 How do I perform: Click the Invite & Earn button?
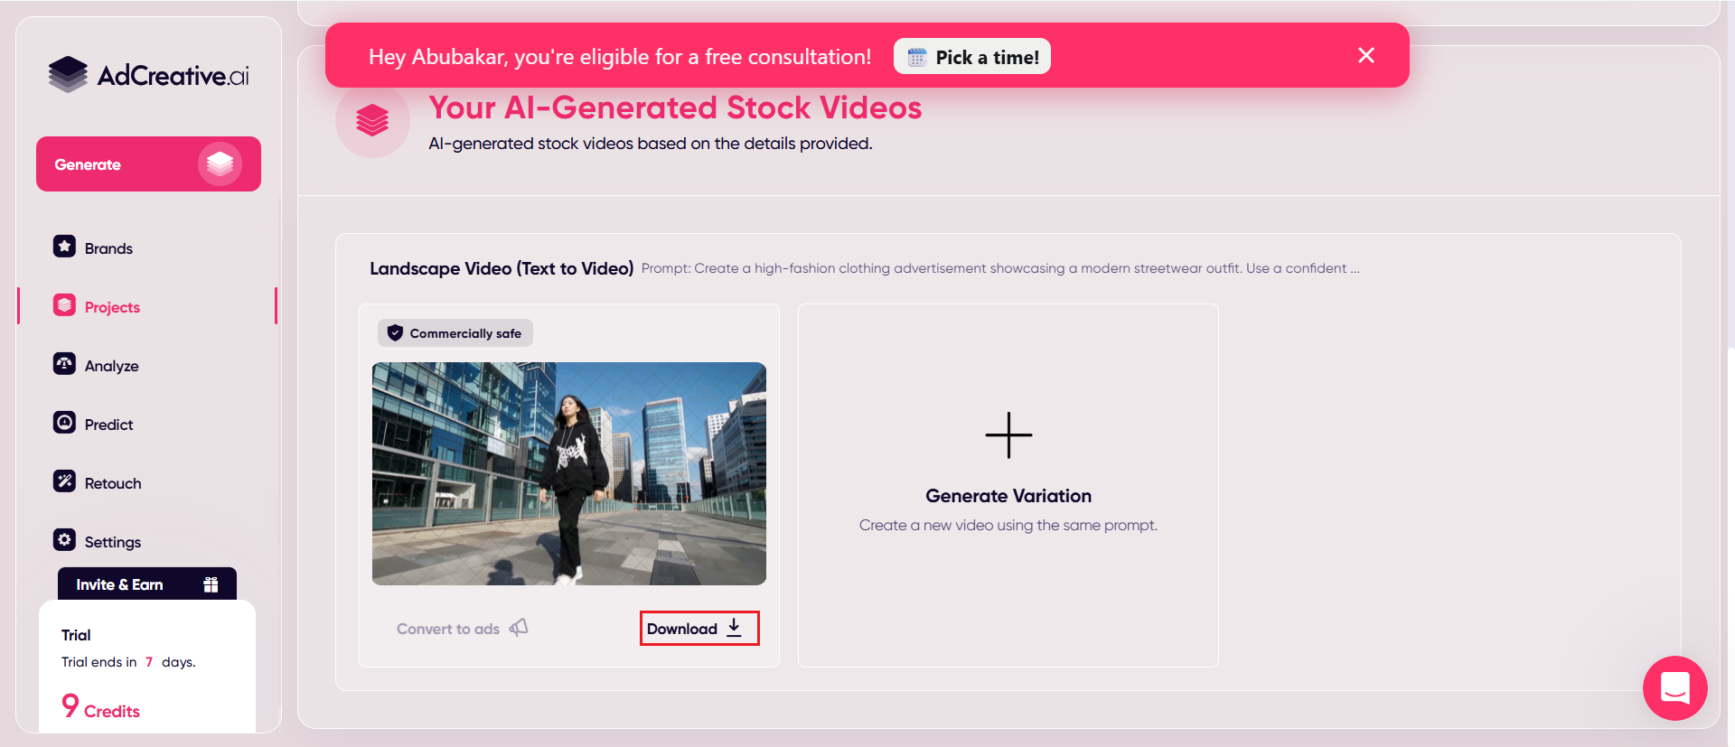tap(119, 584)
